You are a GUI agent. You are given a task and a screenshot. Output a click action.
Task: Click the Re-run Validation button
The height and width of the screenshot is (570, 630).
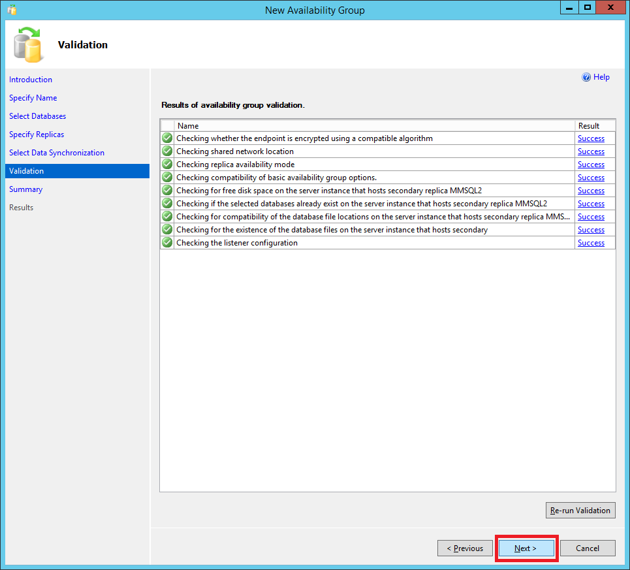[580, 511]
